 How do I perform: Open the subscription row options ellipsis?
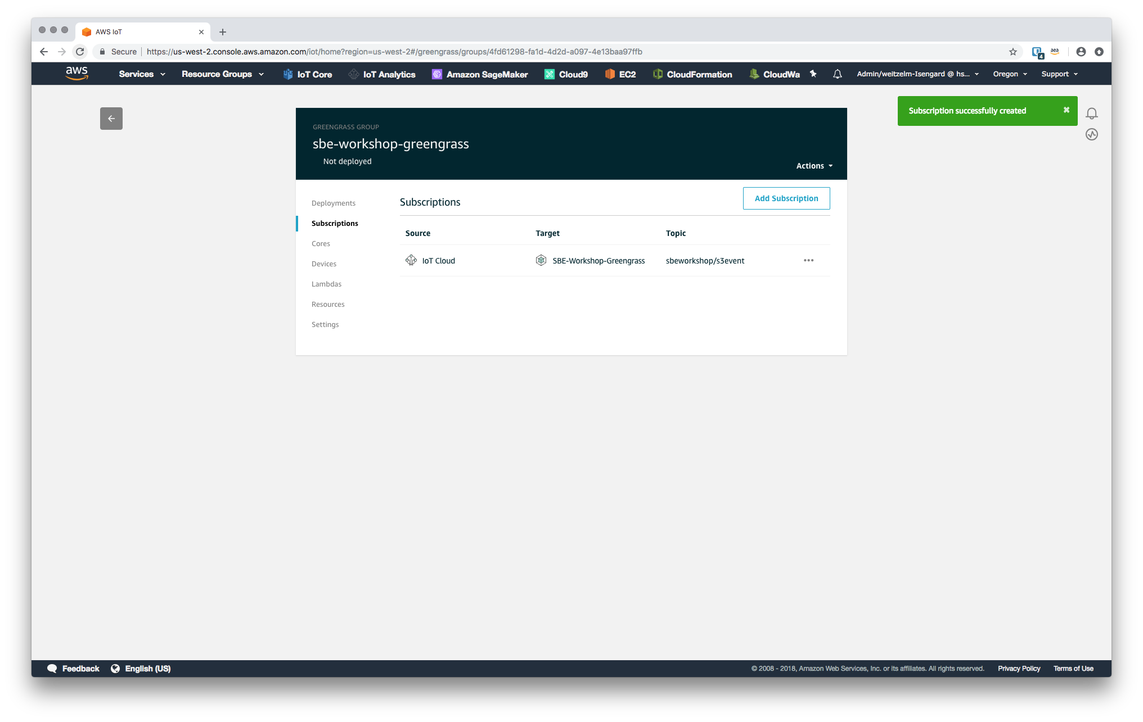click(x=809, y=260)
